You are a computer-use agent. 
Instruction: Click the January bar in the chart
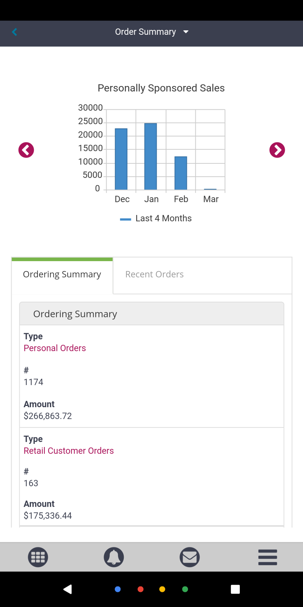pyautogui.click(x=151, y=156)
